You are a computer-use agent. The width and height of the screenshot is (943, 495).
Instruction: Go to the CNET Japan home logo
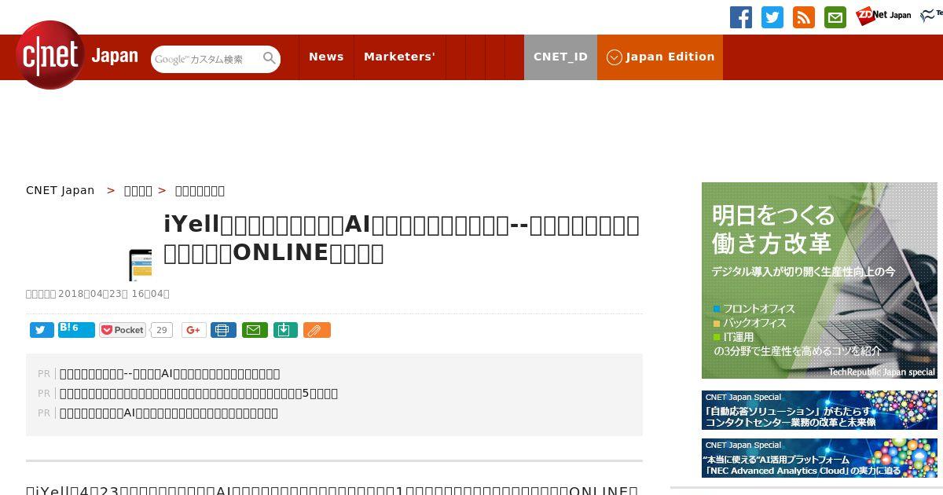pos(77,55)
